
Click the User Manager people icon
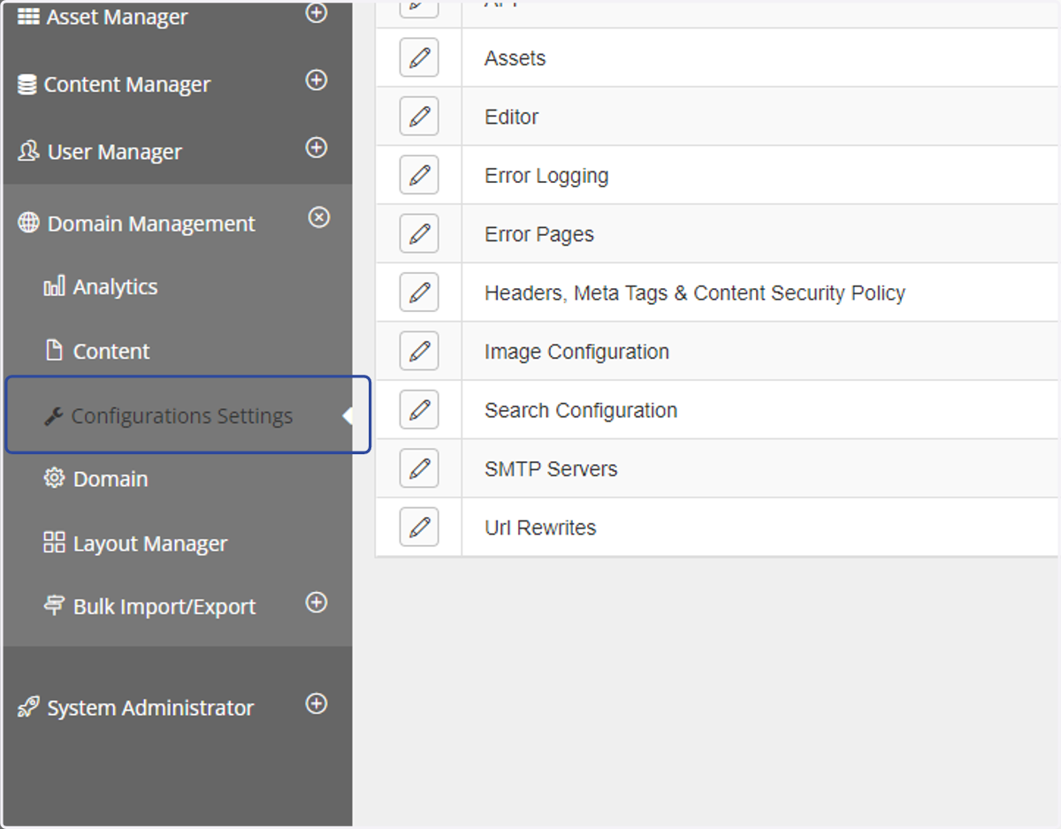[28, 151]
